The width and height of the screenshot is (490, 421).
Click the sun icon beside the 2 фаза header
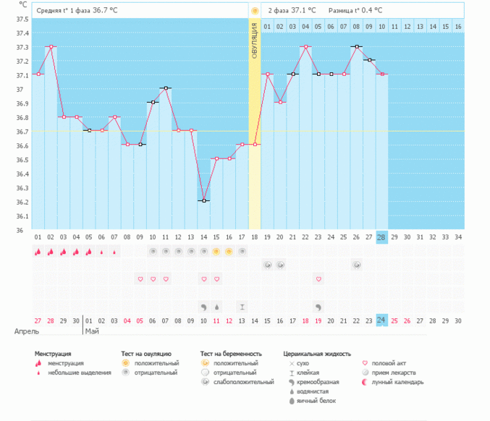click(x=255, y=11)
